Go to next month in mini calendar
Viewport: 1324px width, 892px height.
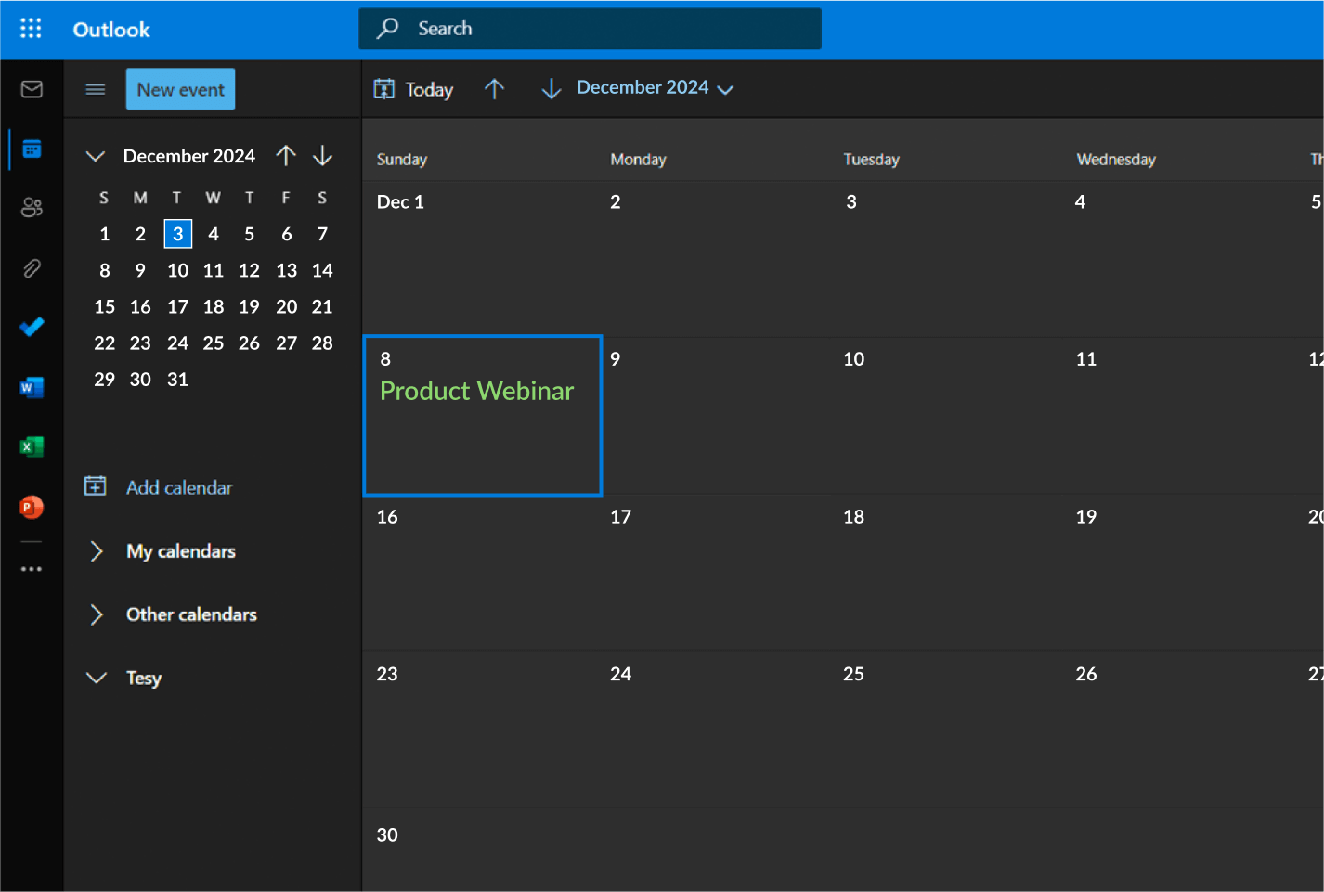click(x=322, y=156)
